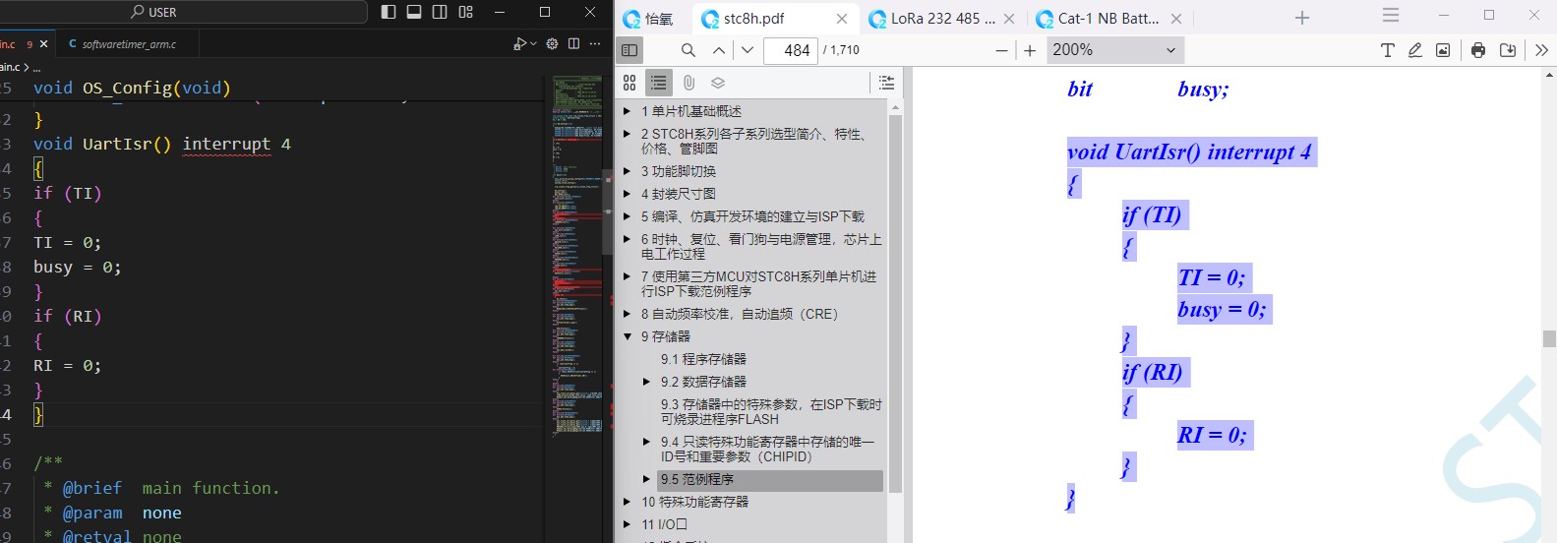
Task: Close the LoRa 232 485 tab
Action: pyautogui.click(x=1009, y=19)
